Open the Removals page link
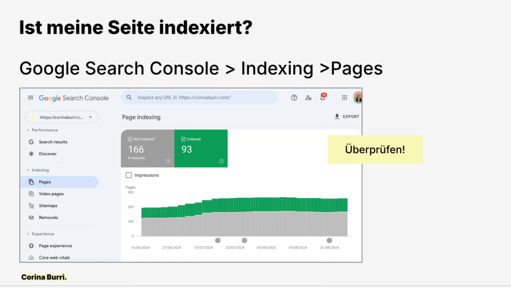 [48, 218]
